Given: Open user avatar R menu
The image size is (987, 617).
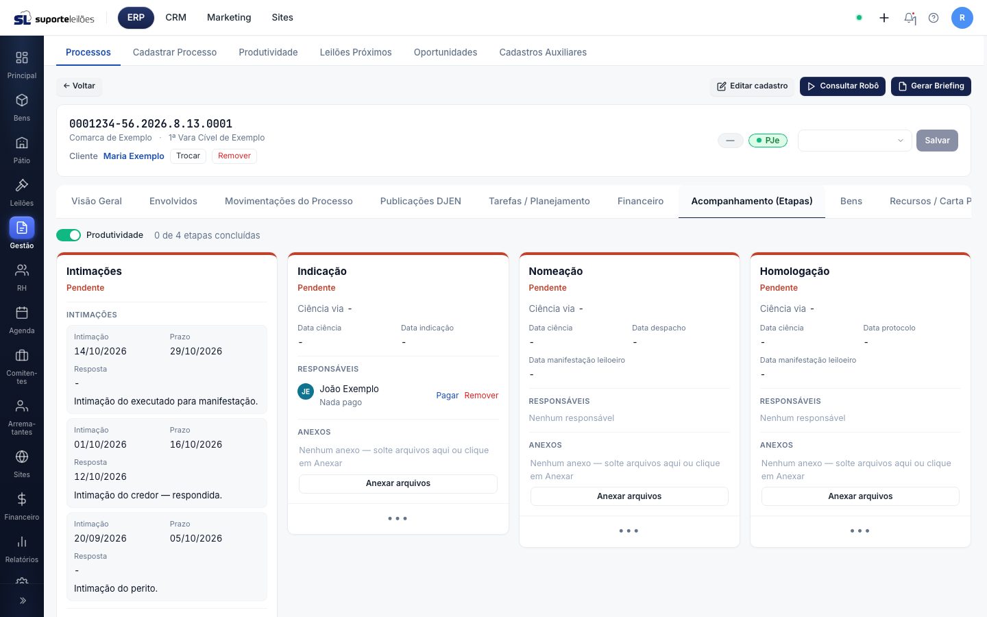Looking at the screenshot, I should tap(962, 18).
